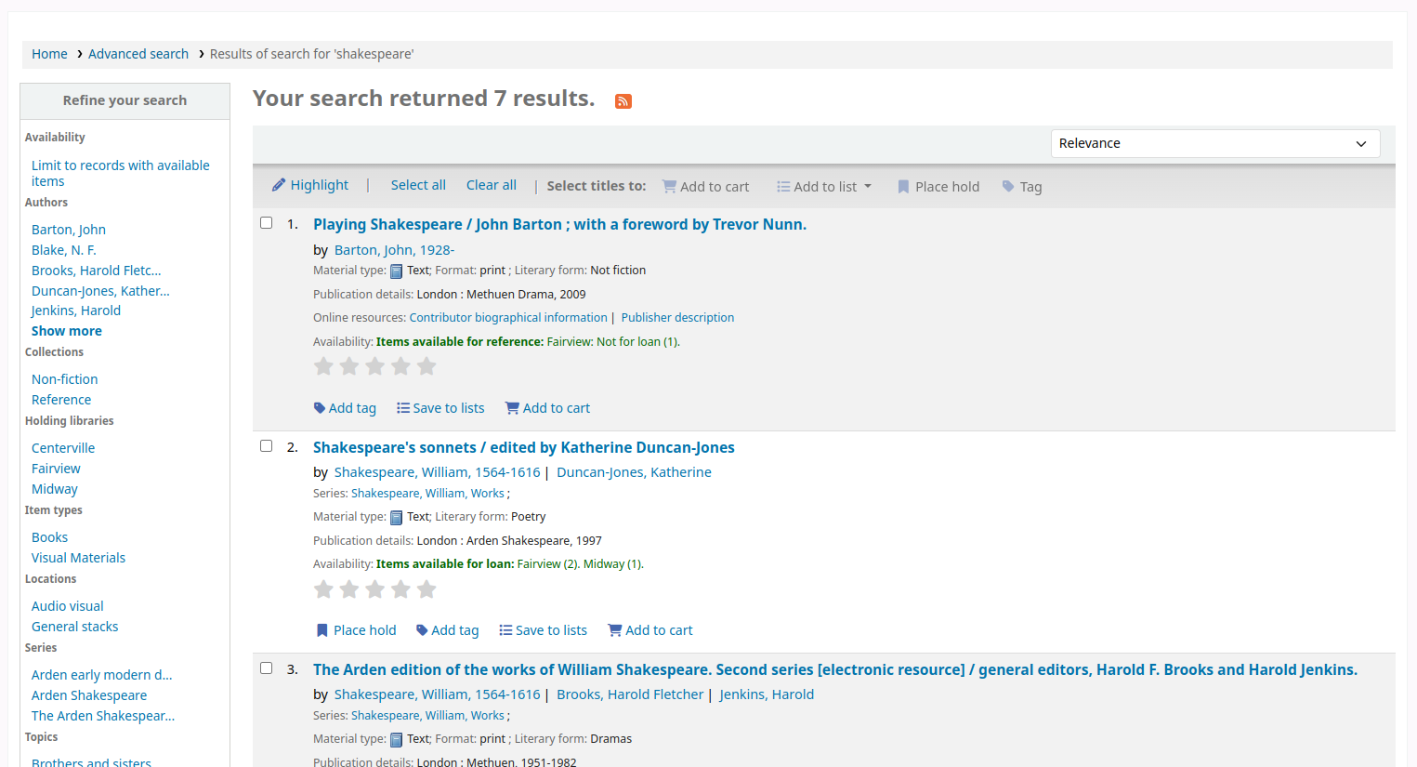Open the Publisher description link
The image size is (1417, 767).
pyautogui.click(x=677, y=317)
